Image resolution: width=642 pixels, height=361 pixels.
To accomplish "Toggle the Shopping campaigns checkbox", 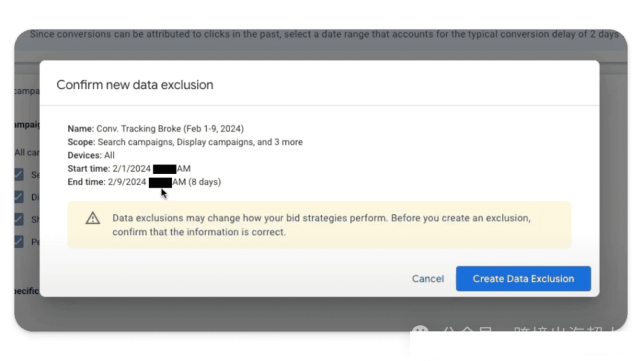I will [19, 219].
